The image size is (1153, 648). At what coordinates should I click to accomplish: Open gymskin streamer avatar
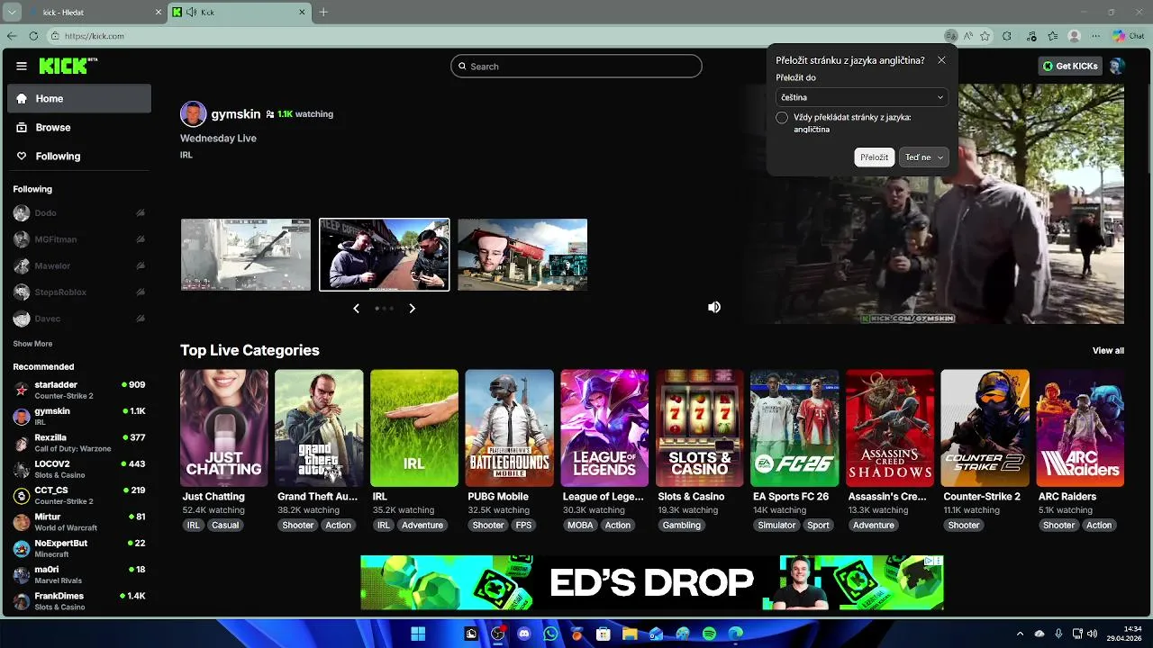[x=193, y=114]
